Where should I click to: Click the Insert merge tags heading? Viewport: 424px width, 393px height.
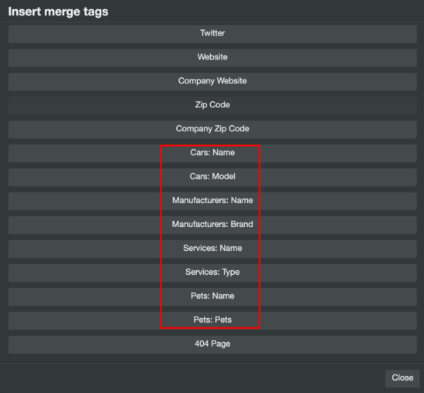(x=58, y=12)
